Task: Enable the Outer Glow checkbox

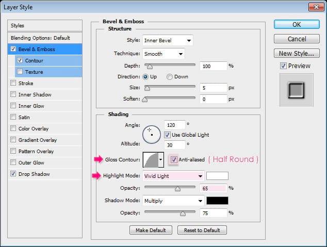Action: point(13,162)
